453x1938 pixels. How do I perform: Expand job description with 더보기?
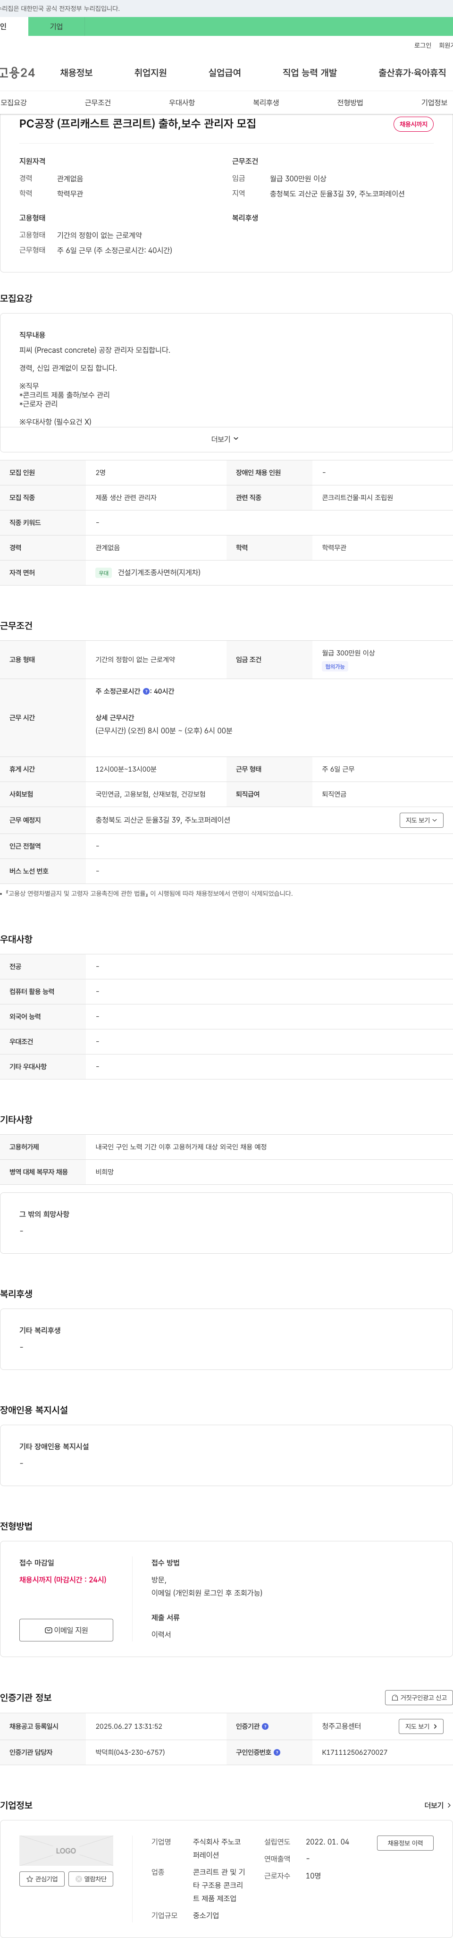coord(225,439)
